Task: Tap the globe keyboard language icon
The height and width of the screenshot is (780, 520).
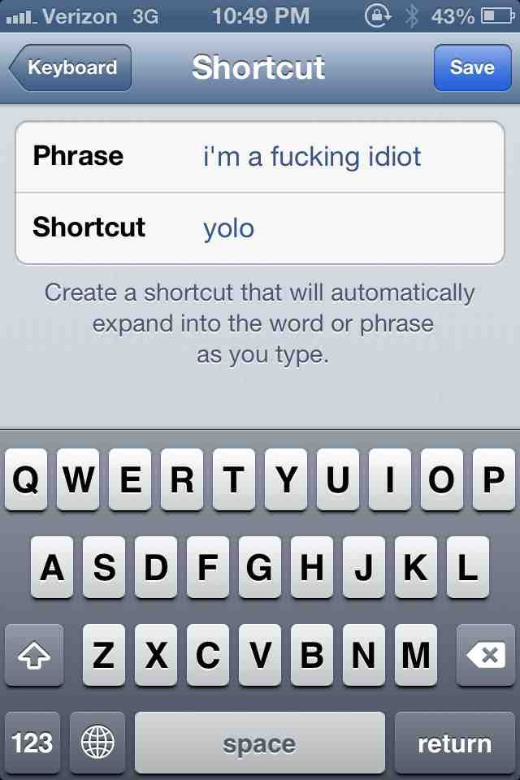Action: tap(97, 743)
